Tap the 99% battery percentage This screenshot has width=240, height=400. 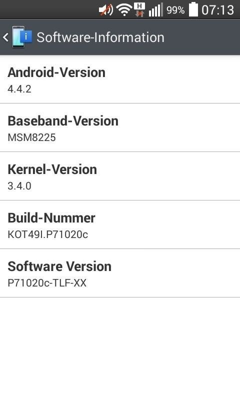[x=175, y=10]
